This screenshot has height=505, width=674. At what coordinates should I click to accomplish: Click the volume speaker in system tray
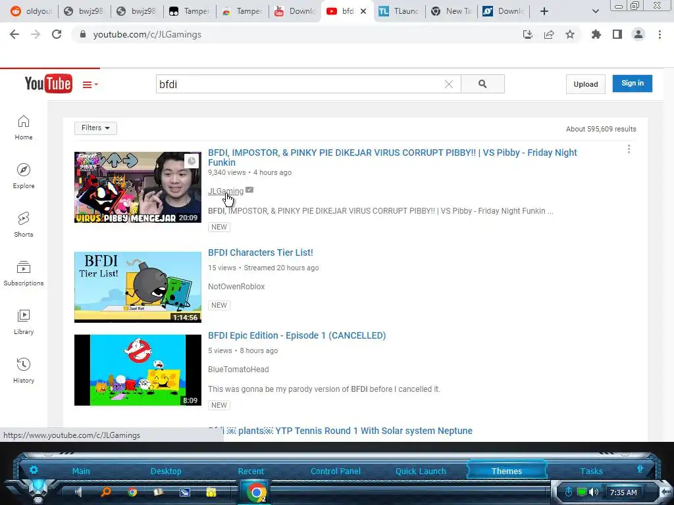click(594, 492)
